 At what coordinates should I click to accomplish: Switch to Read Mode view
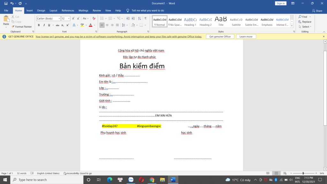point(268,173)
